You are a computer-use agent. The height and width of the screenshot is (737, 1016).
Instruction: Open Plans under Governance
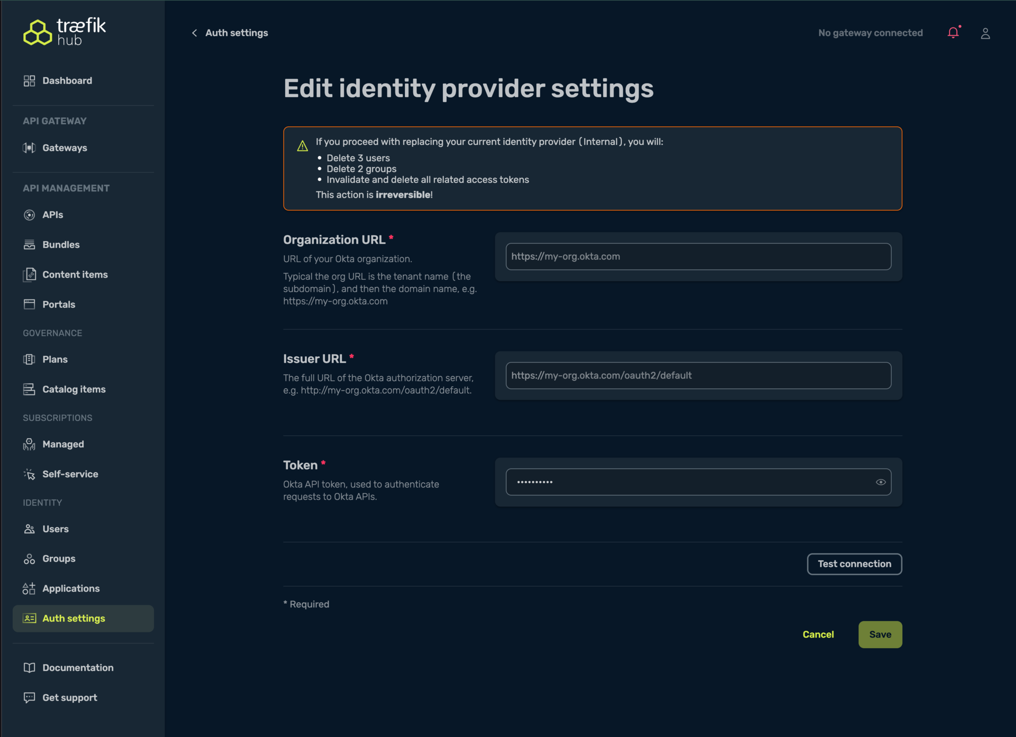[83, 360]
